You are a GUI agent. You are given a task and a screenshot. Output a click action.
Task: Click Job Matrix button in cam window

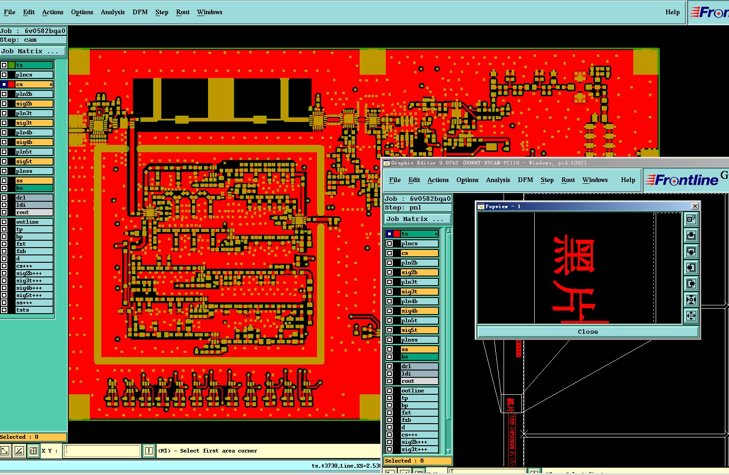click(x=33, y=51)
